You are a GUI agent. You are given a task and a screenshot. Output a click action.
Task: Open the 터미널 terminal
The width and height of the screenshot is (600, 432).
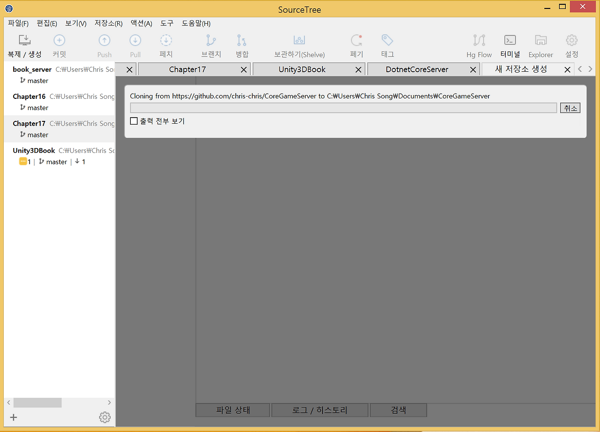pos(510,46)
